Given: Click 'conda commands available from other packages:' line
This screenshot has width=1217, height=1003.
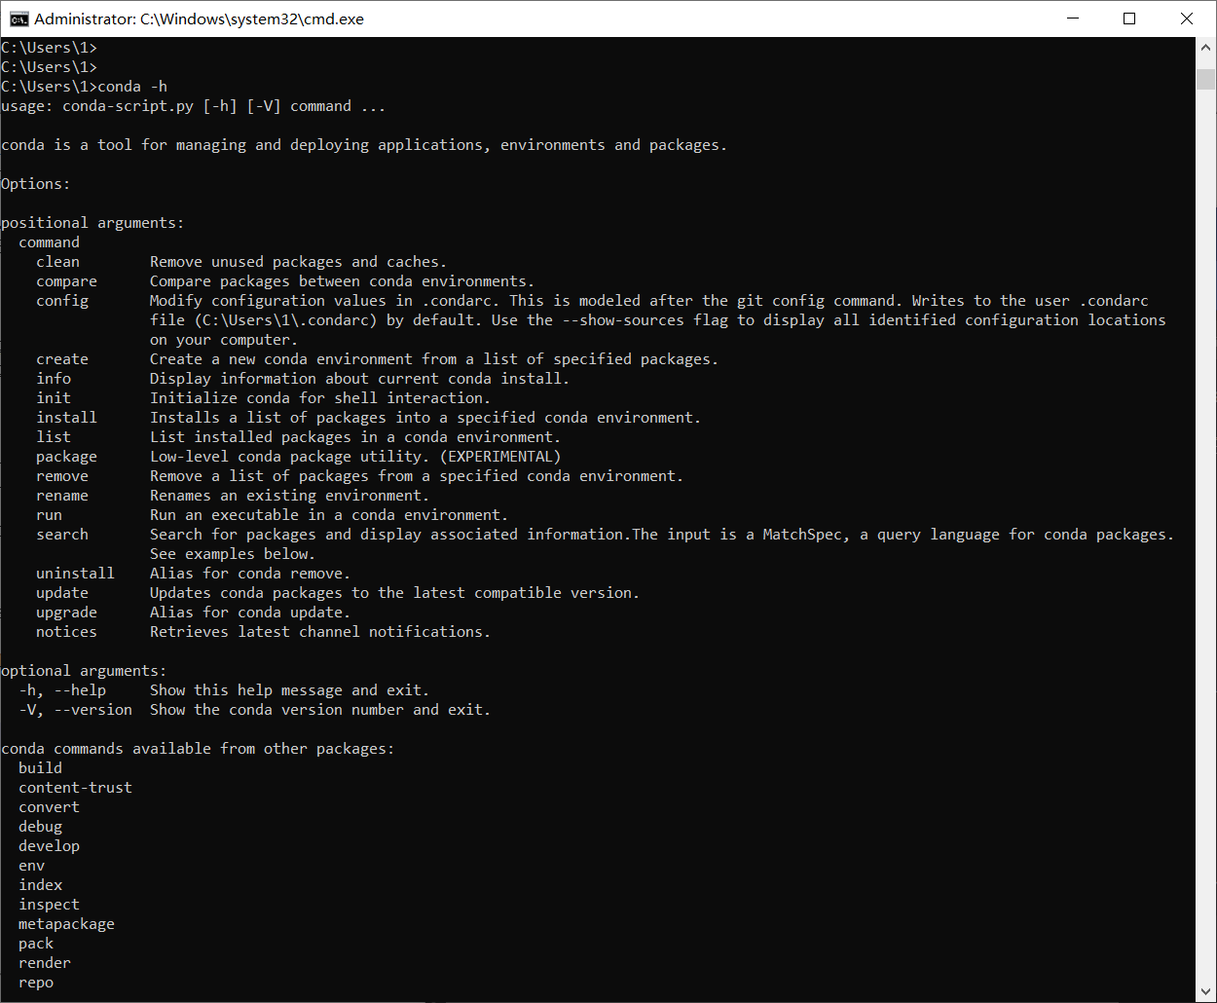Looking at the screenshot, I should pos(198,749).
